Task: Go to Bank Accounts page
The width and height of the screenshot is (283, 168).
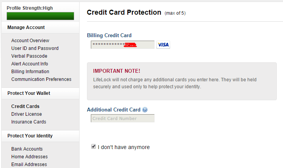Action: [x=27, y=149]
